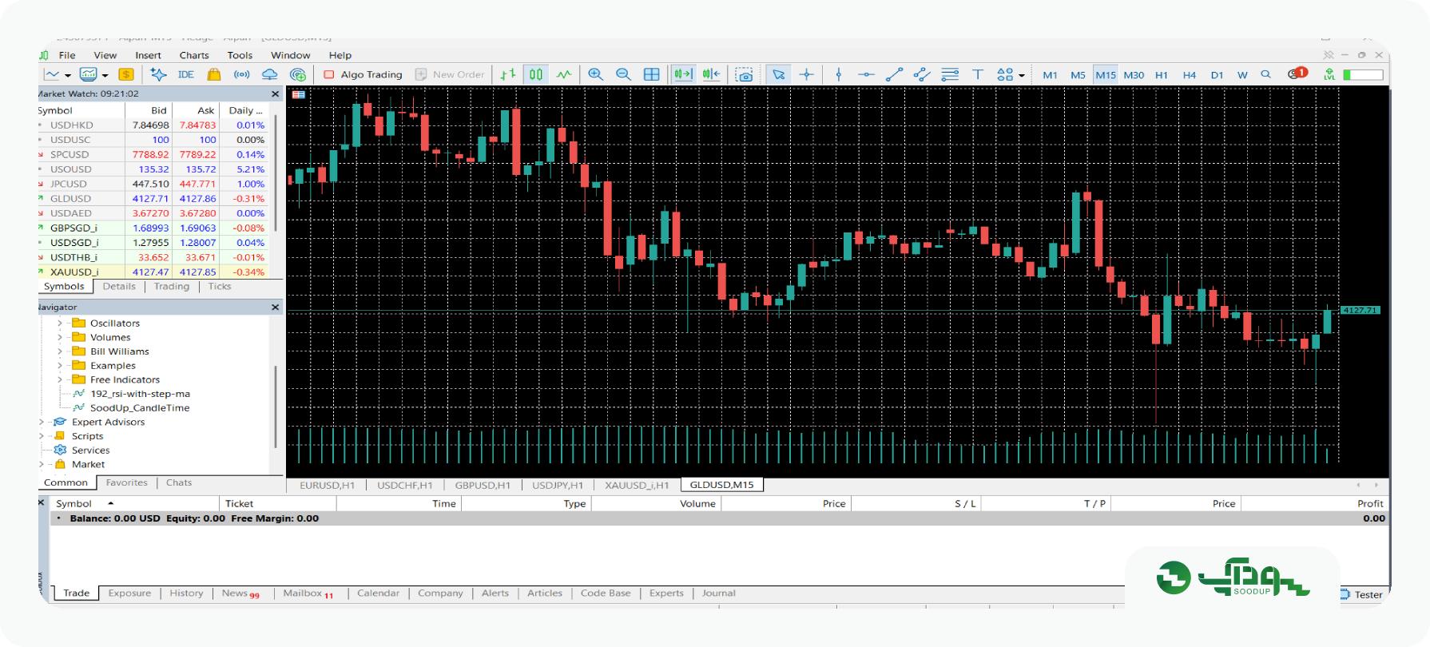Viewport: 1430px width, 647px height.
Task: Draw a vertical line on chart
Action: pos(838,74)
